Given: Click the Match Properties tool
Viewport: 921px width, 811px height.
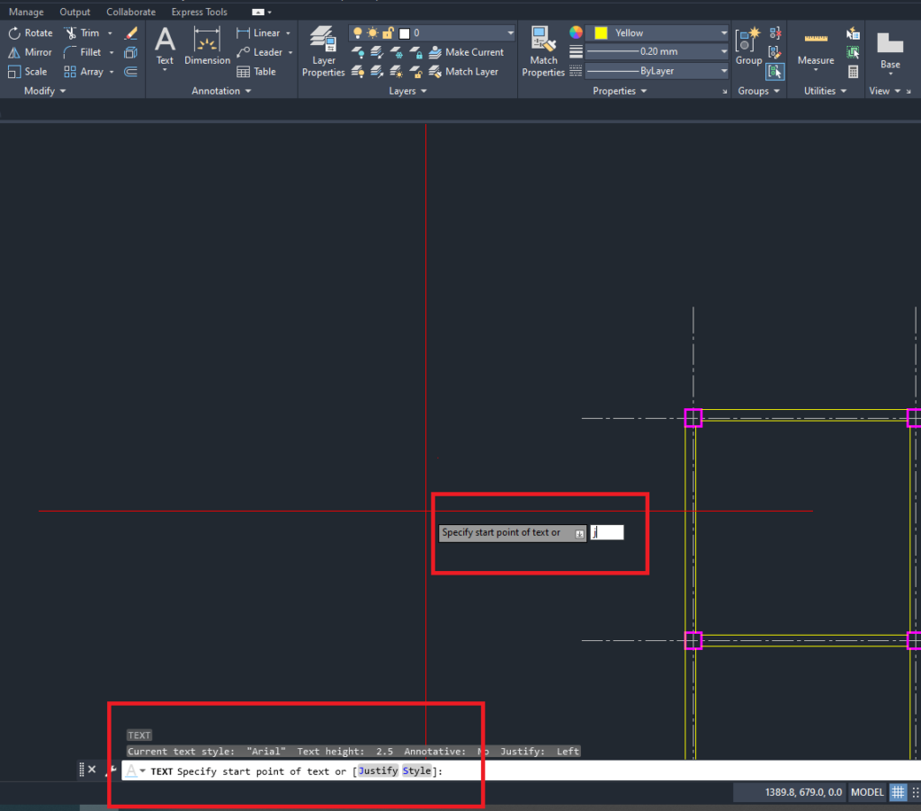Looking at the screenshot, I should point(543,50).
